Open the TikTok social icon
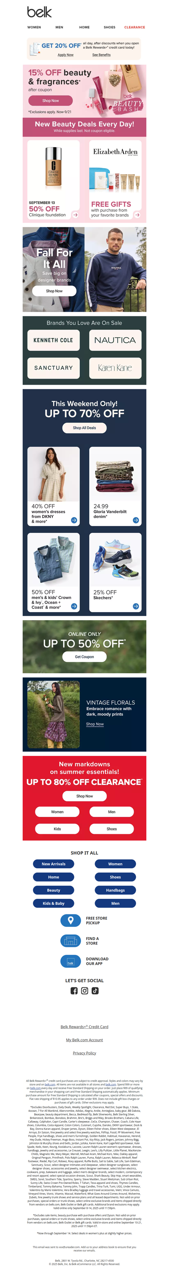This screenshot has height=1275, width=169. click(95, 990)
